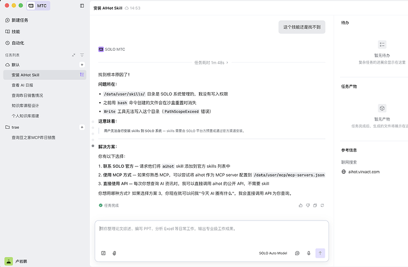Click the cloud sync icon near 14:53
408x267 pixels.
[127, 8]
